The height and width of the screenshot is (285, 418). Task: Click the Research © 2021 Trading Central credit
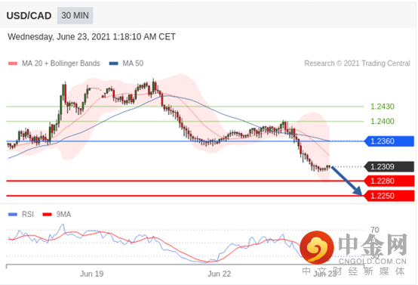point(357,64)
